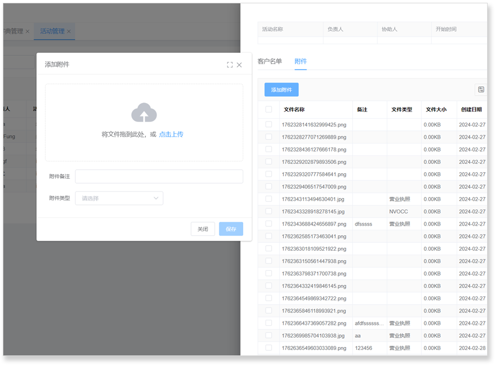Open the 附件类型 dropdown

coord(119,198)
